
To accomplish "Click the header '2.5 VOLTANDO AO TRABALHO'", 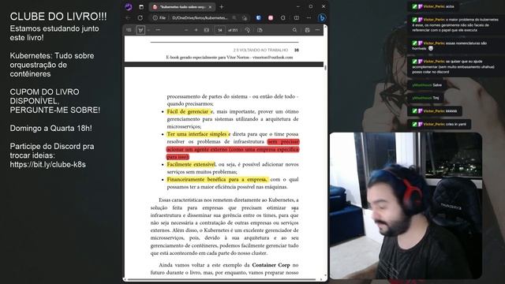I will tap(260, 50).
